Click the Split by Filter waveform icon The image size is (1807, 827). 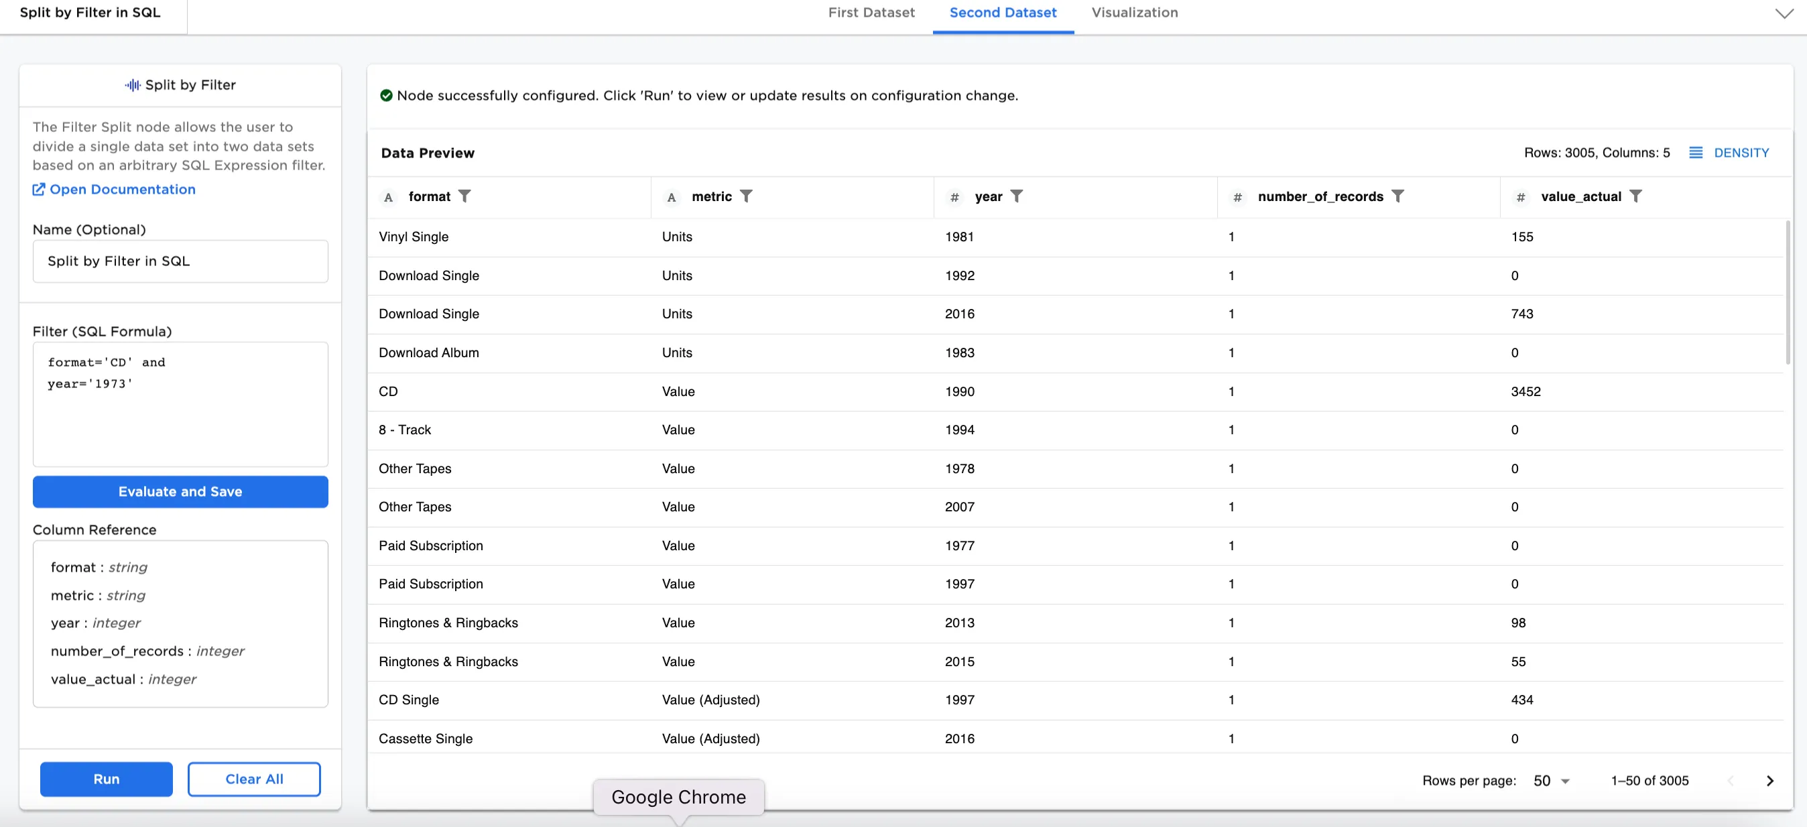pos(132,85)
